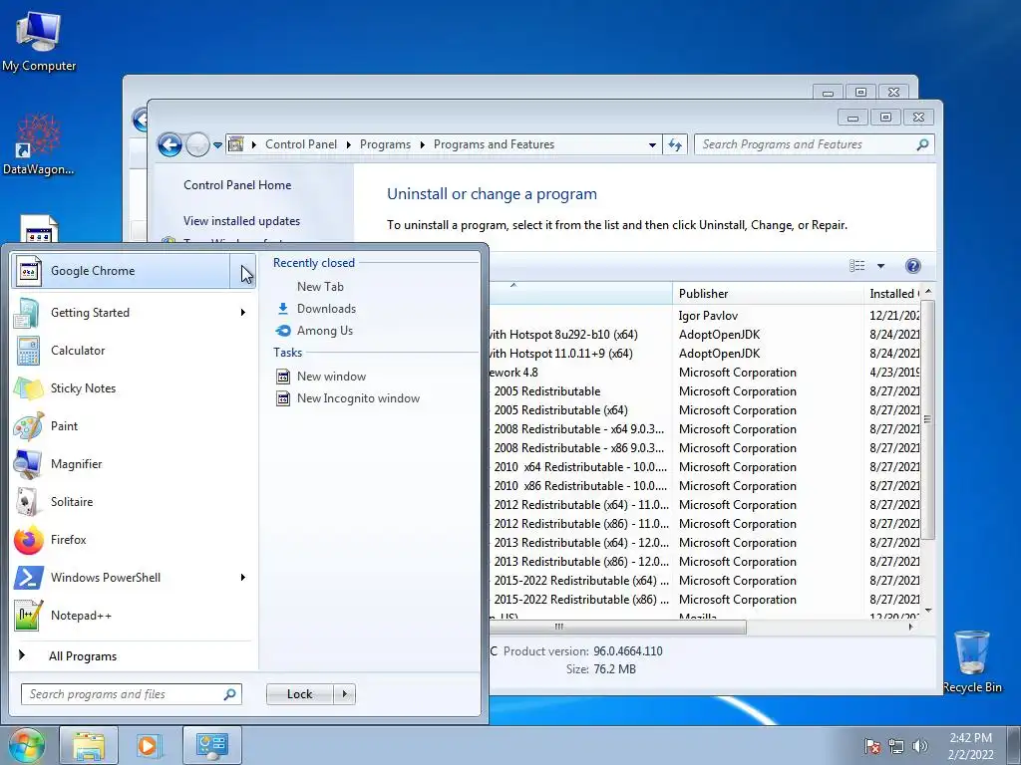Launch Calculator from Start menu

pyautogui.click(x=133, y=350)
